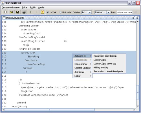
Task: Expand the Editar context submenu
Action: pyautogui.click(x=83, y=76)
